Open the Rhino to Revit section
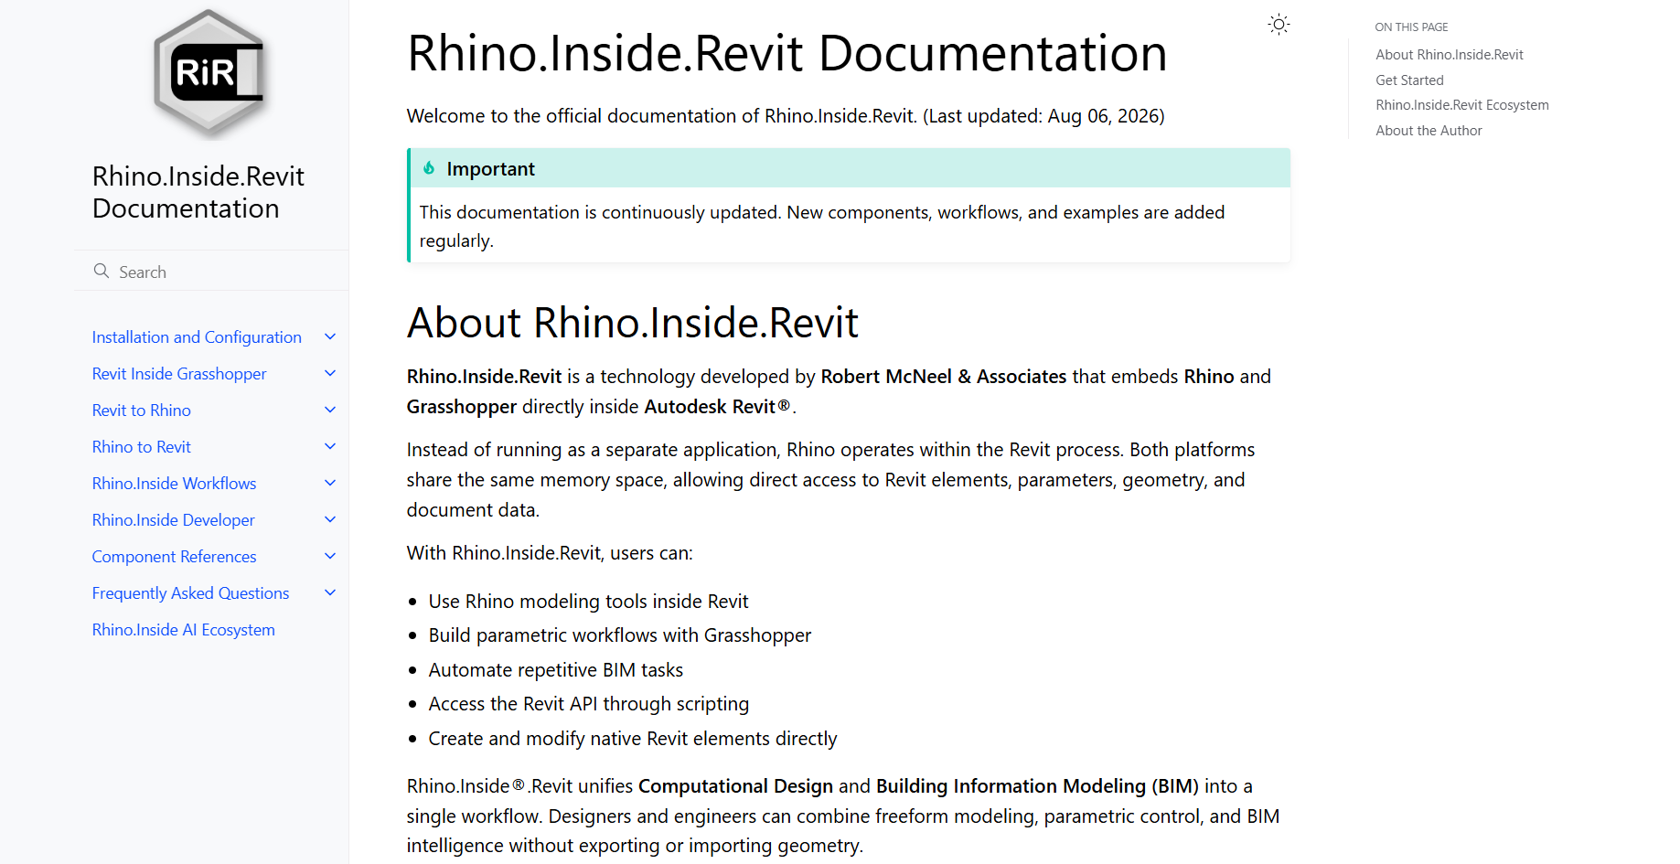The image size is (1680, 864). tap(142, 447)
